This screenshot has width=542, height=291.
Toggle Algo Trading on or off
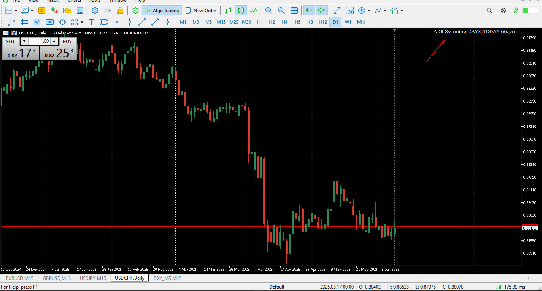[162, 10]
